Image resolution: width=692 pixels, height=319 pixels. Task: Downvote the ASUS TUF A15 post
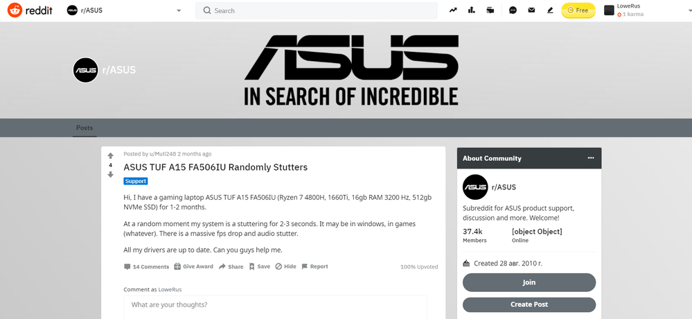[110, 175]
